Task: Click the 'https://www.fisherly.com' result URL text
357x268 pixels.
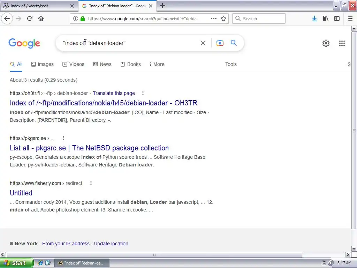Action: pyautogui.click(x=35, y=183)
